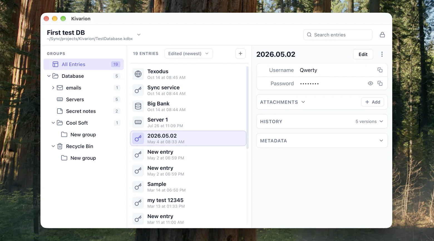Image resolution: width=434 pixels, height=241 pixels.
Task: Open the Texodus entry
Action: 188,74
